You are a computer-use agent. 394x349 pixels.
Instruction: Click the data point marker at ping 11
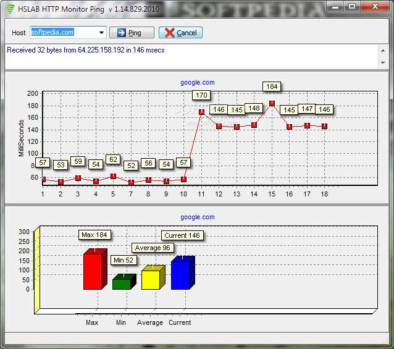click(x=201, y=112)
